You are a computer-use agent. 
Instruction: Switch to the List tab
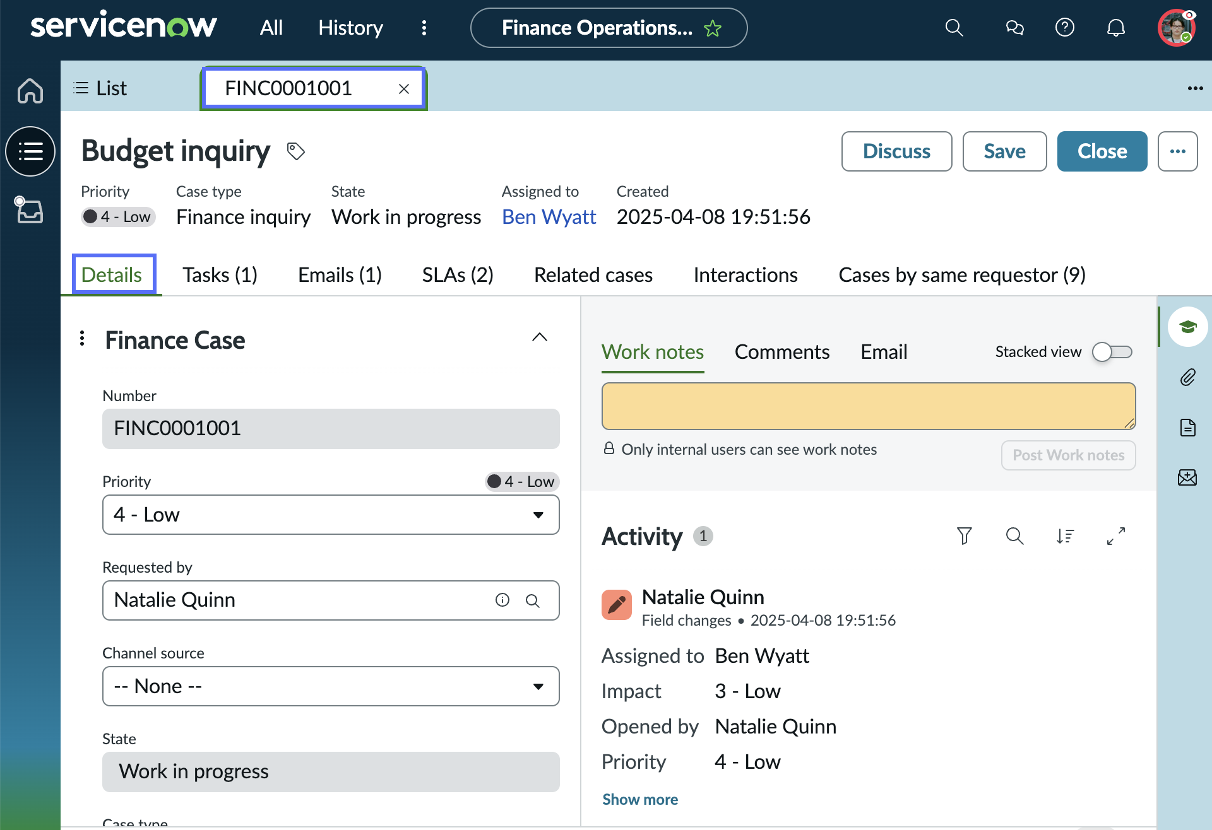pyautogui.click(x=100, y=88)
